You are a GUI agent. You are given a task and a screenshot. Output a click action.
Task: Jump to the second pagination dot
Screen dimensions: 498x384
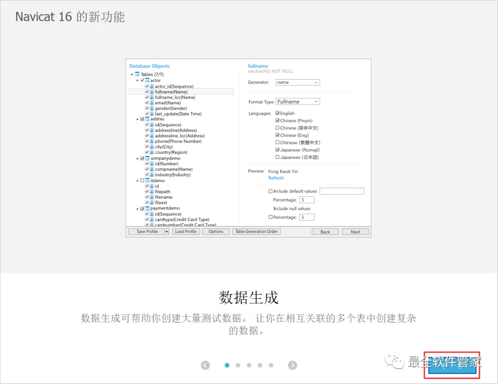(x=238, y=365)
